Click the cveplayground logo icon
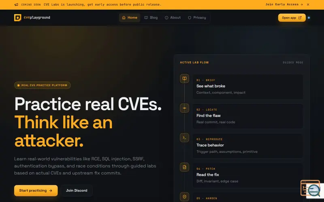This screenshot has height=202, width=324. click(x=17, y=17)
